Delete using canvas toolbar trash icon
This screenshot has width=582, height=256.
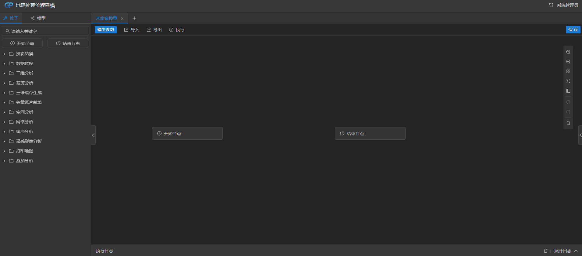coord(568,123)
